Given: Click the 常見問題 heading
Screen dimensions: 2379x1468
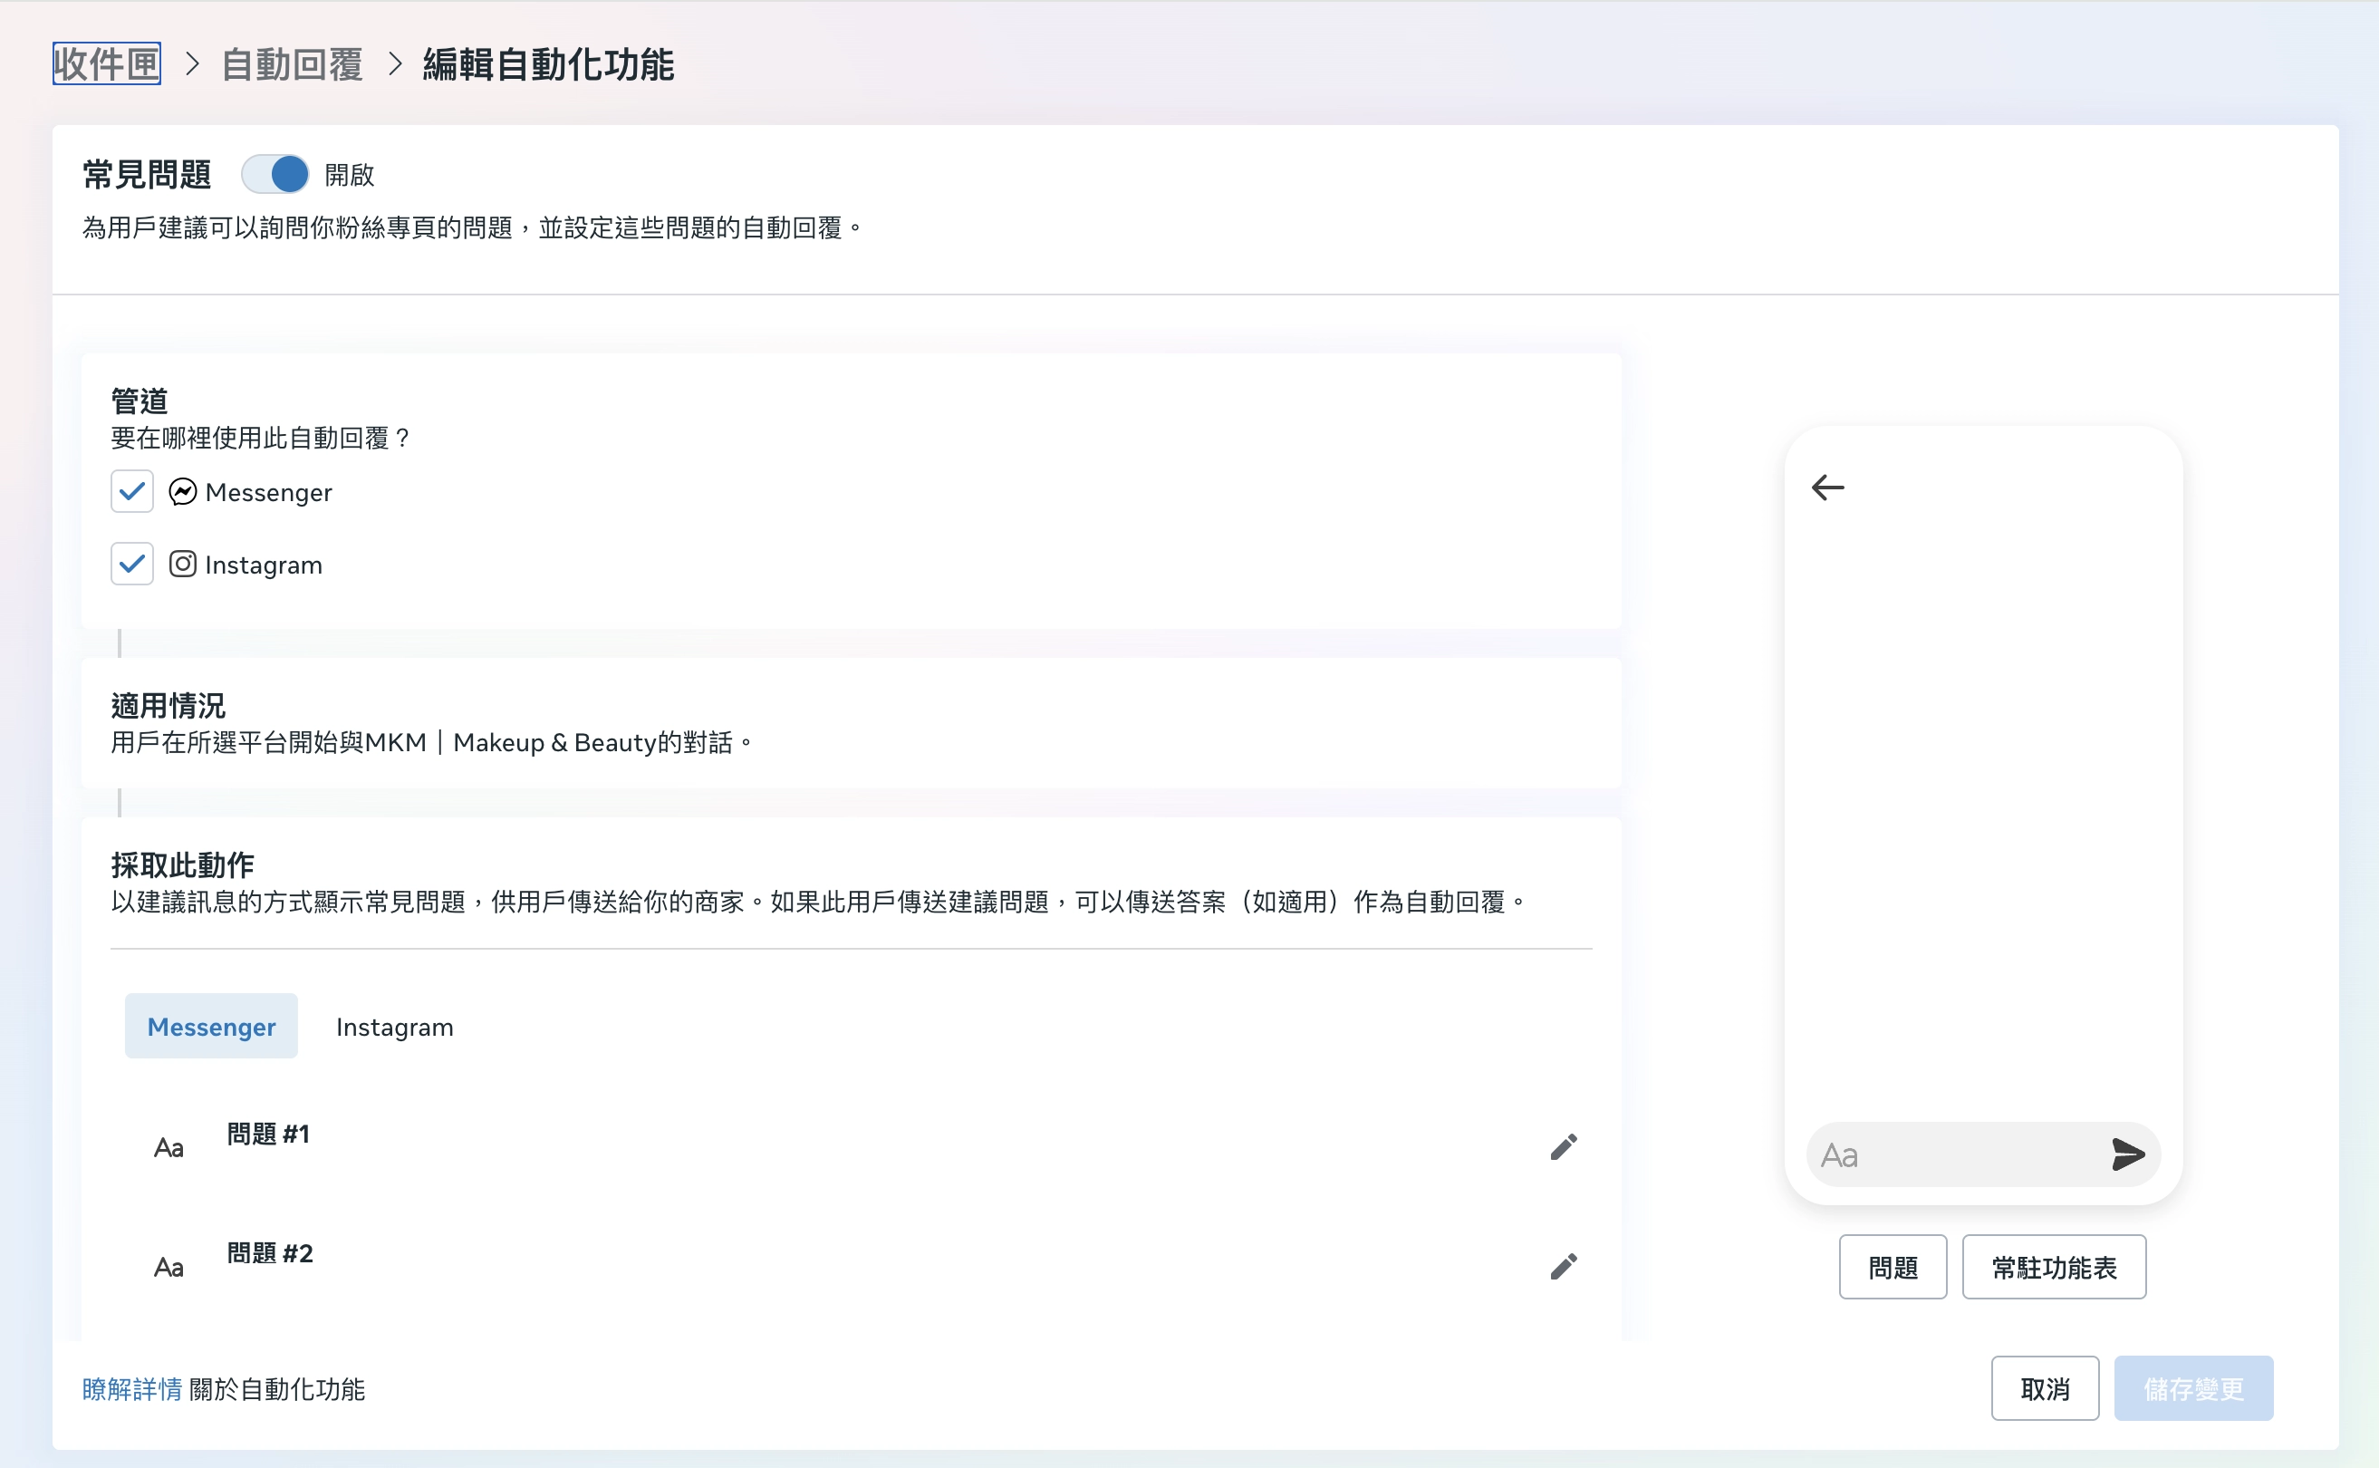Looking at the screenshot, I should [x=148, y=175].
